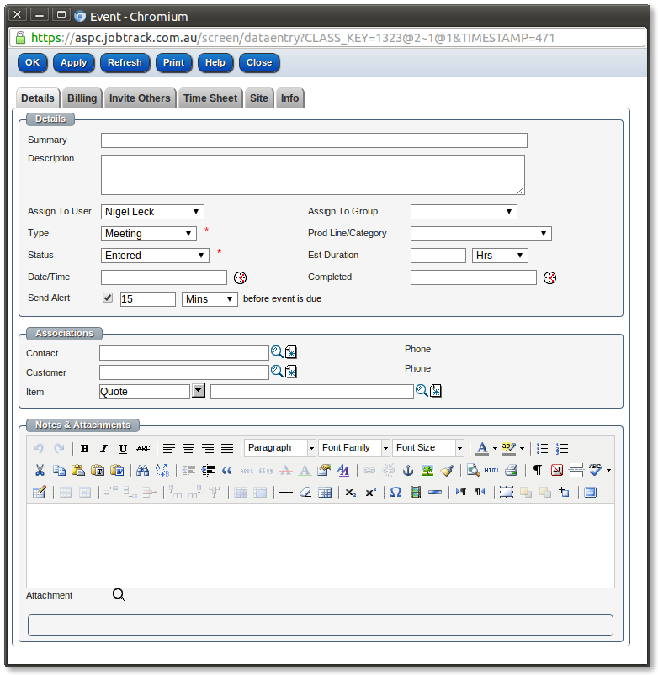Insert an anchor in the editor

(x=409, y=471)
